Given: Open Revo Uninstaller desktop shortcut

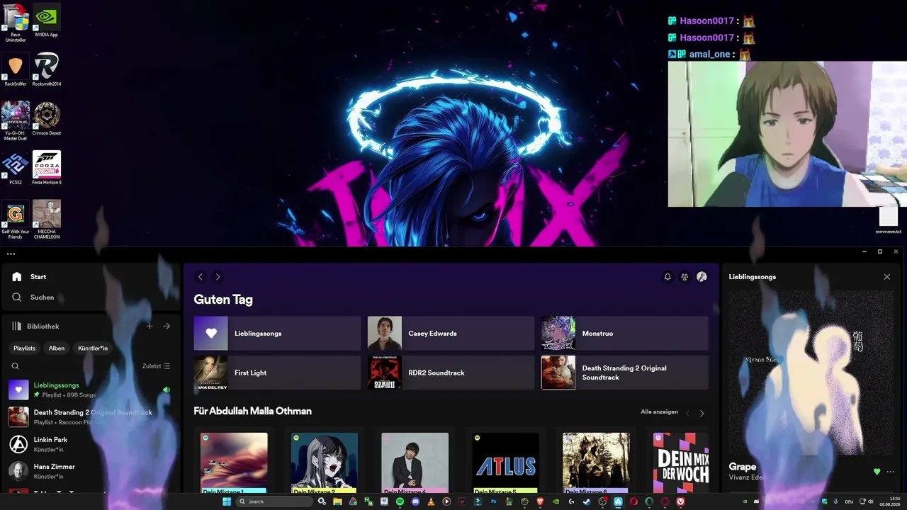Looking at the screenshot, I should 16,23.
